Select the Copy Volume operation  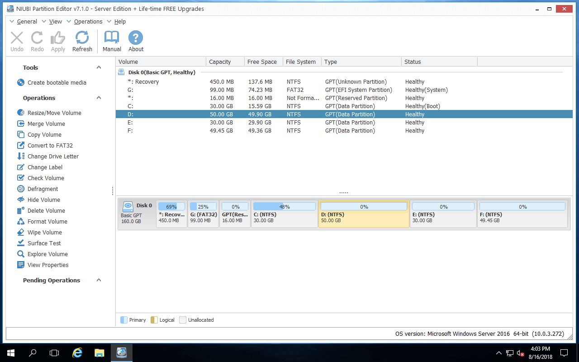[43, 134]
